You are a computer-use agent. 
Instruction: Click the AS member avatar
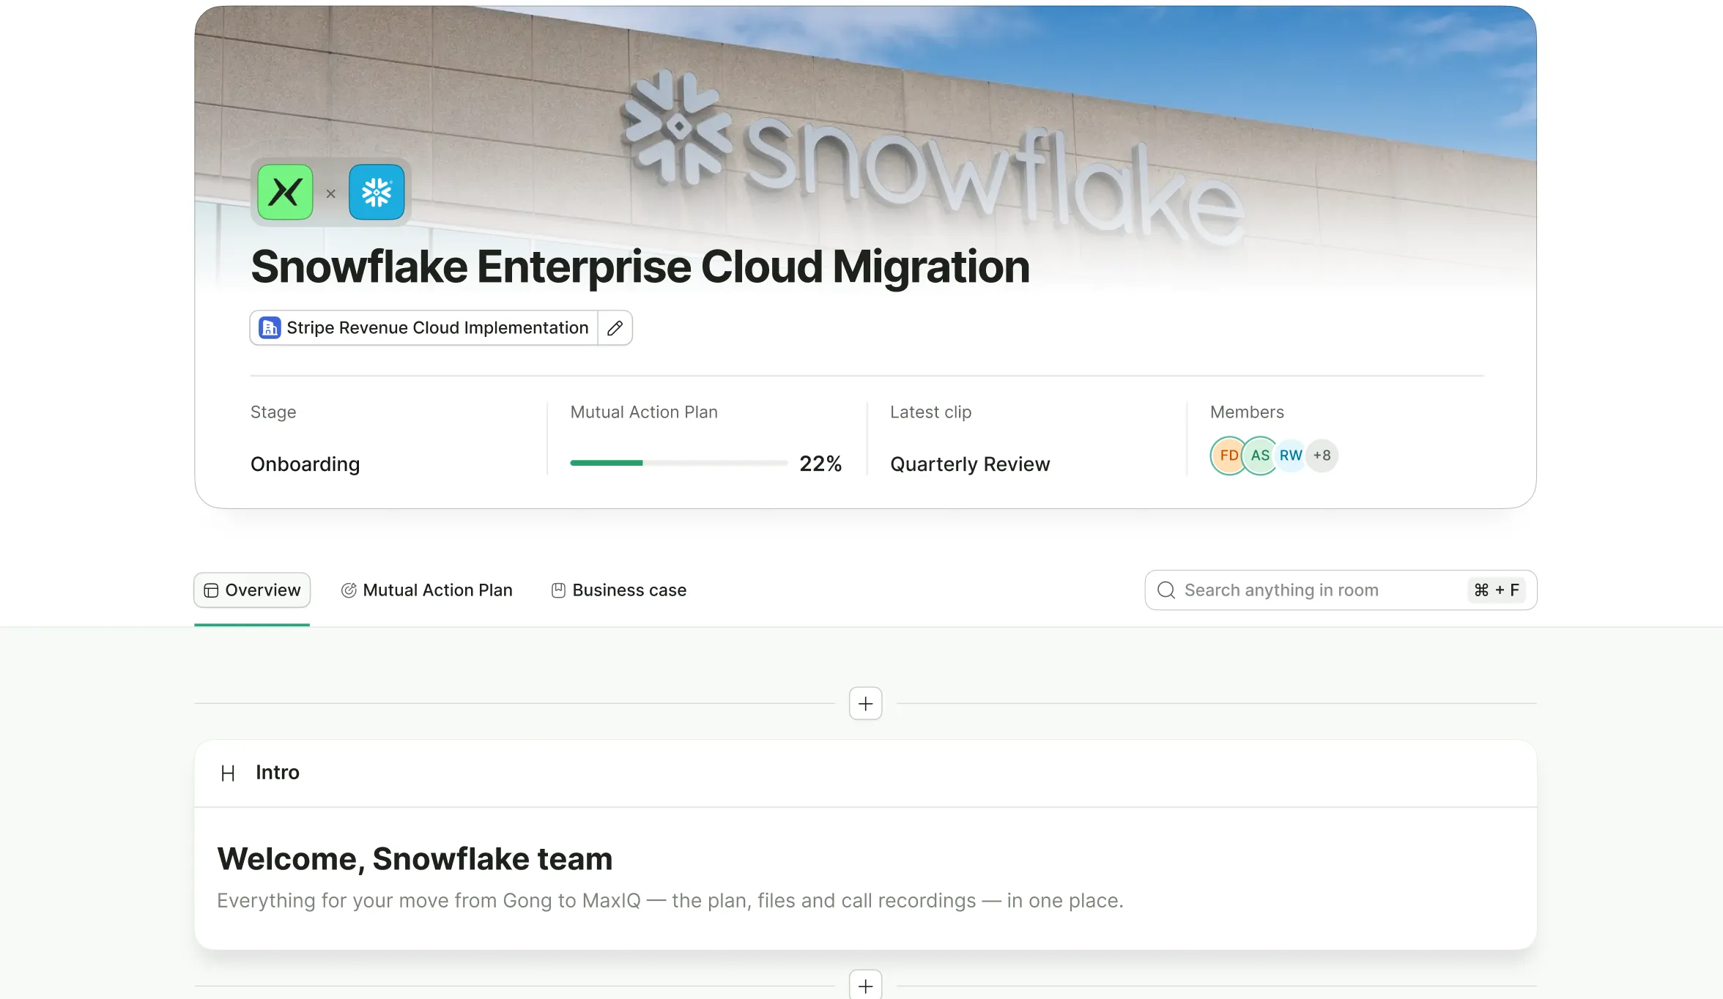tap(1260, 456)
